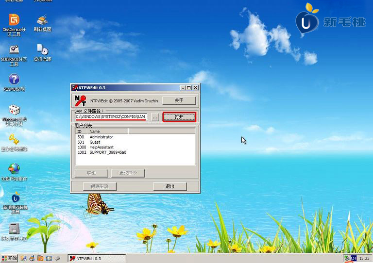This screenshot has width=373, height=263.
Task: Launch the Windows boot repair icon
Action: tap(14, 111)
